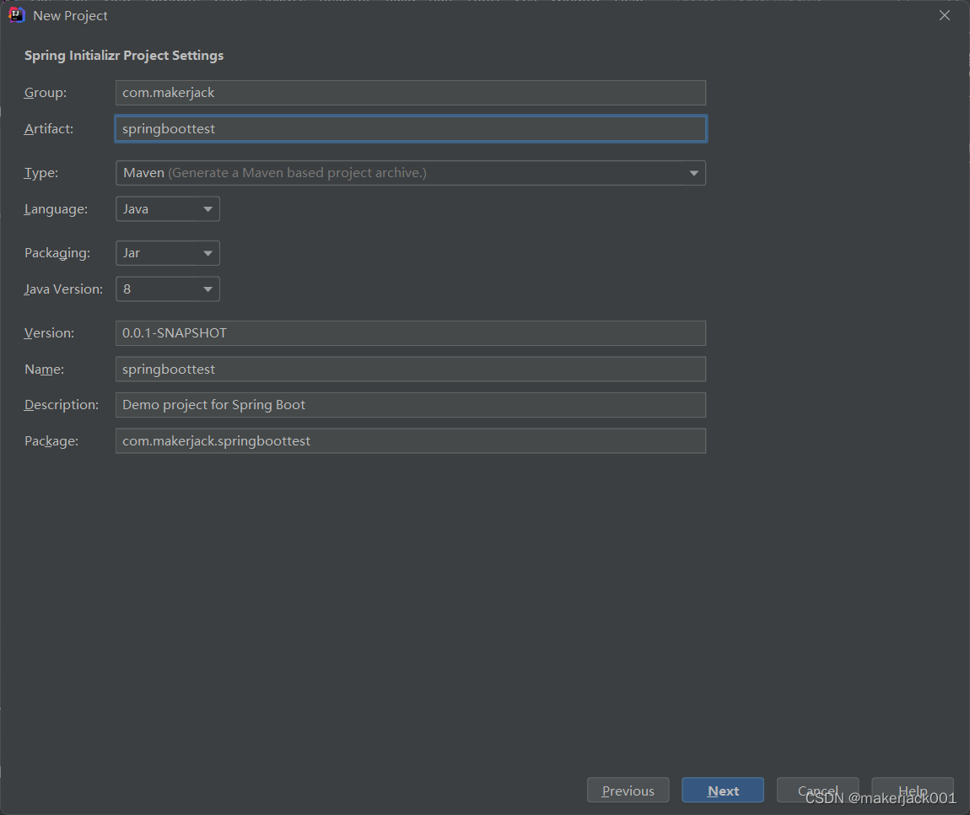This screenshot has height=815, width=970.
Task: Click into the Name text field
Action: pos(410,370)
